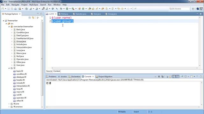Image resolution: width=204 pixels, height=114 pixels.
Task: Click the Back navigation yellow arrow
Action: click(122, 9)
